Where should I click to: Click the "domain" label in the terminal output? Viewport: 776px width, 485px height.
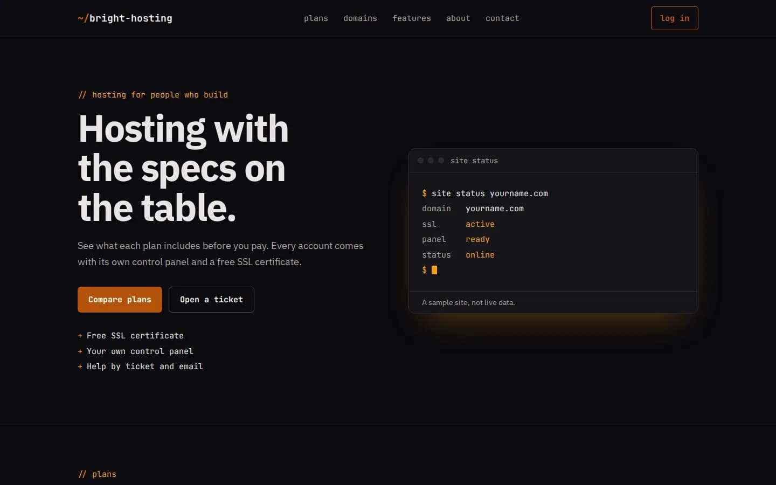point(436,209)
